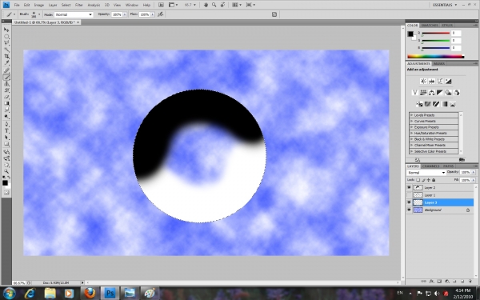Image resolution: width=480 pixels, height=300 pixels.
Task: Click the layer style fx icon
Action: [x=431, y=282]
